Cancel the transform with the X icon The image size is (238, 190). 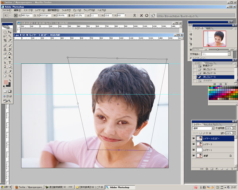[141, 15]
